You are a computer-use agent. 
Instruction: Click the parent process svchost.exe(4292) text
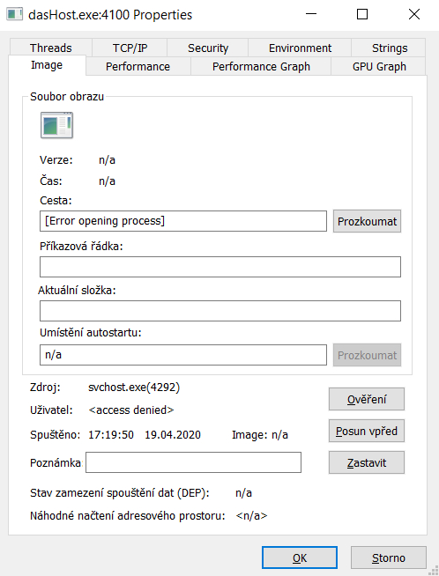[134, 388]
